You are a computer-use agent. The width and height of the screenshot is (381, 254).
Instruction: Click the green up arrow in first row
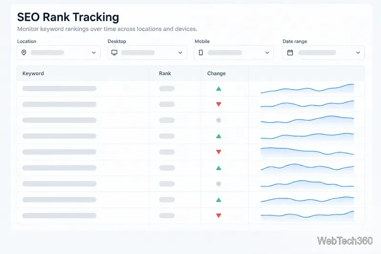pos(219,89)
